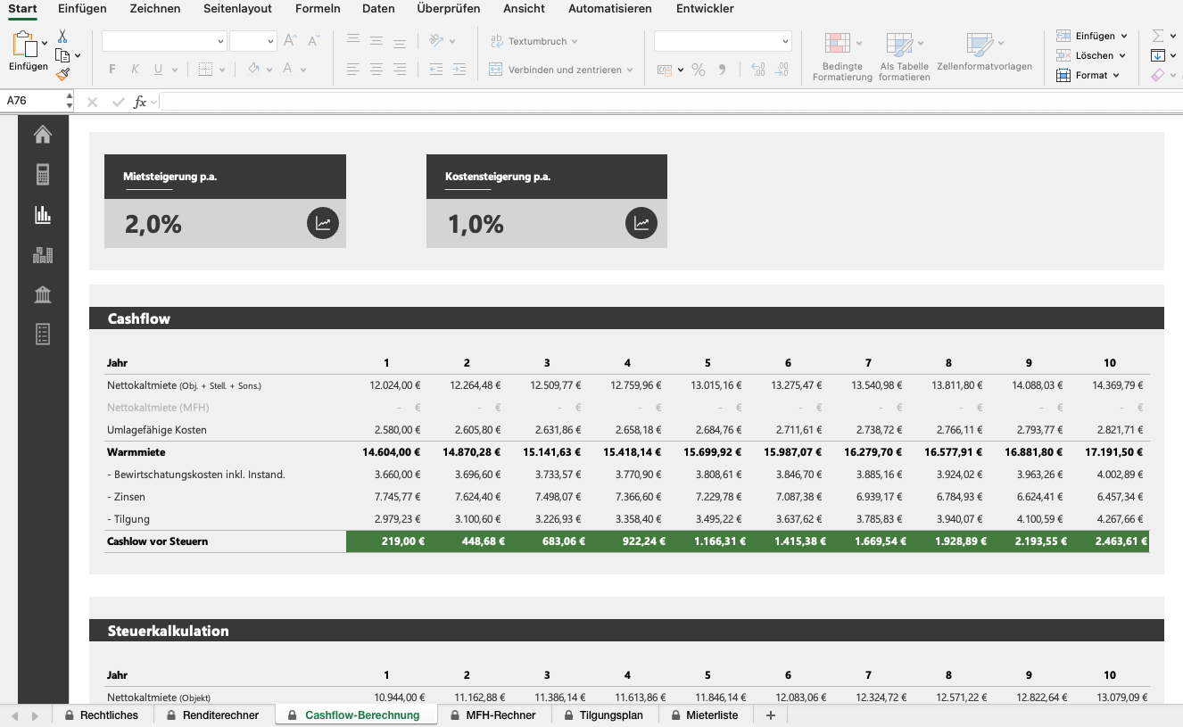Add a new worksheet with the plus button

[x=770, y=715]
